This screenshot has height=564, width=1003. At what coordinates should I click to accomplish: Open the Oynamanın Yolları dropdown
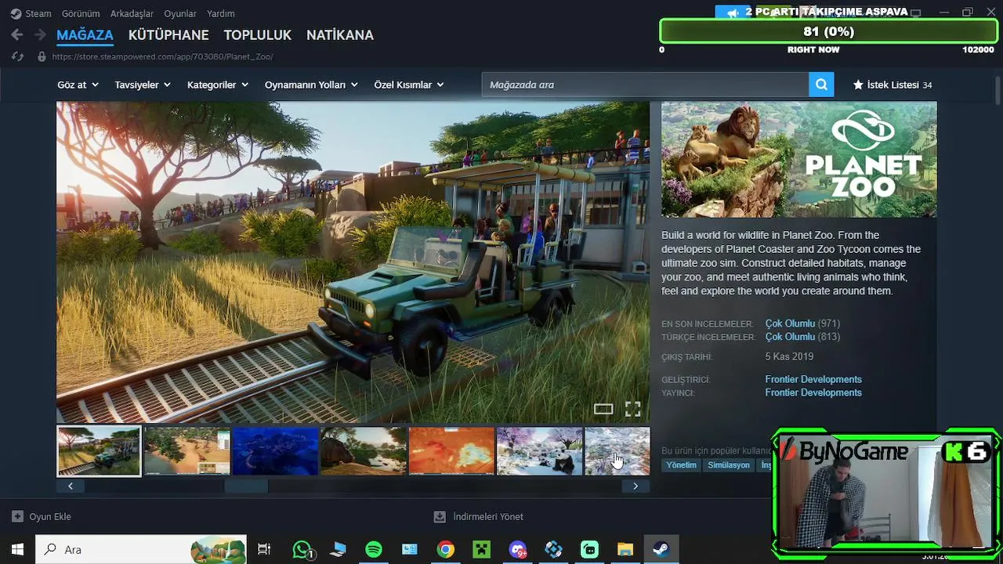[x=311, y=85]
